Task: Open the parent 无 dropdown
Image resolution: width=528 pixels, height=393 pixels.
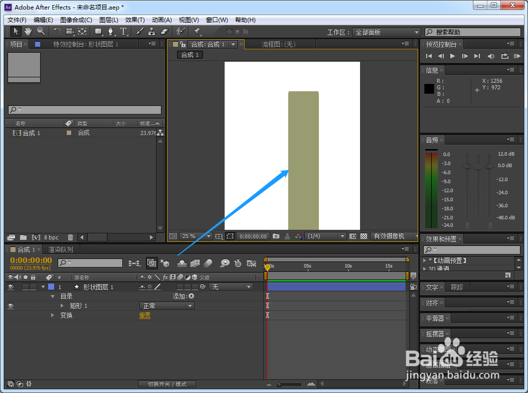Action: 231,287
